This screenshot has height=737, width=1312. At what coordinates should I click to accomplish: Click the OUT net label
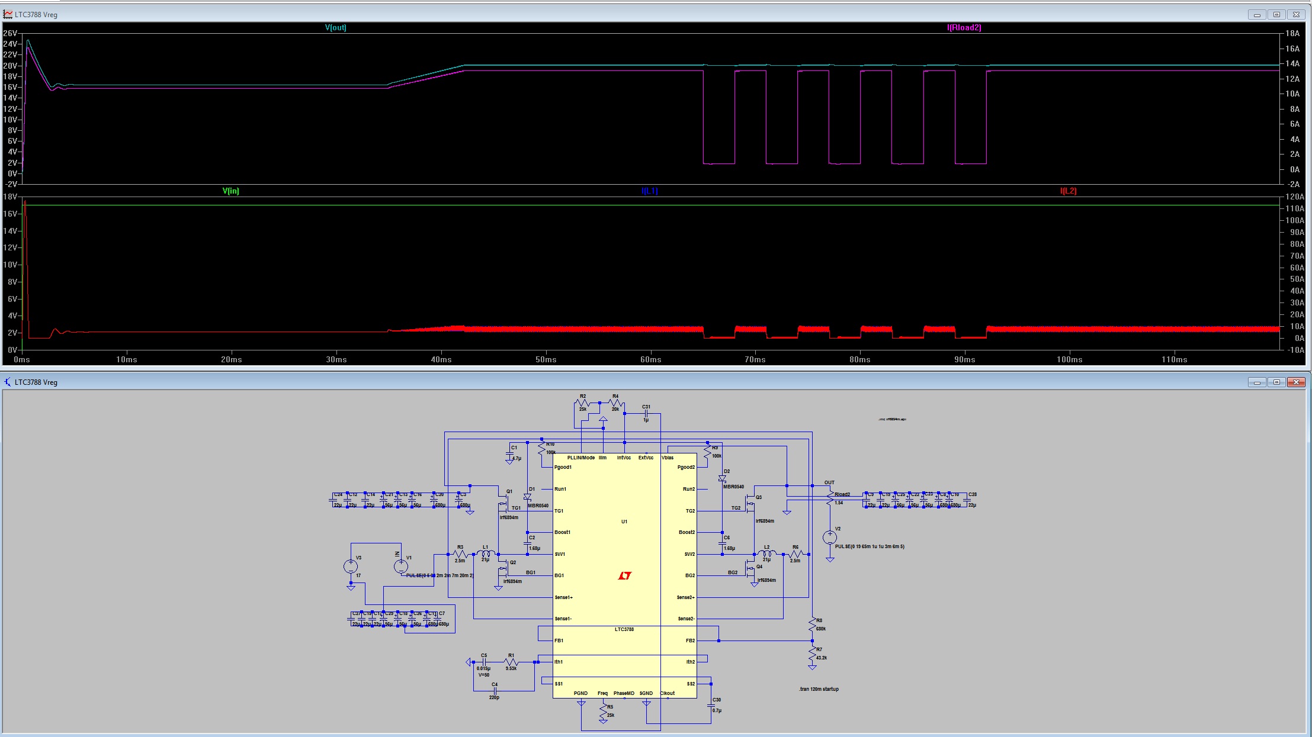point(829,482)
